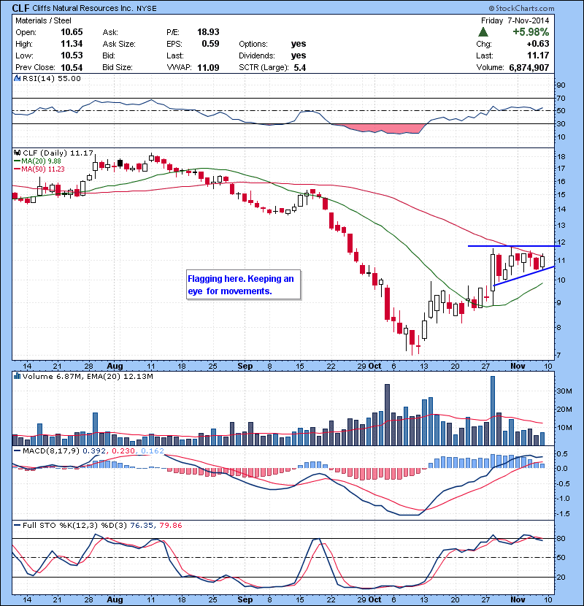Click the Sep label under the price chart
The width and height of the screenshot is (584, 606).
click(x=245, y=366)
